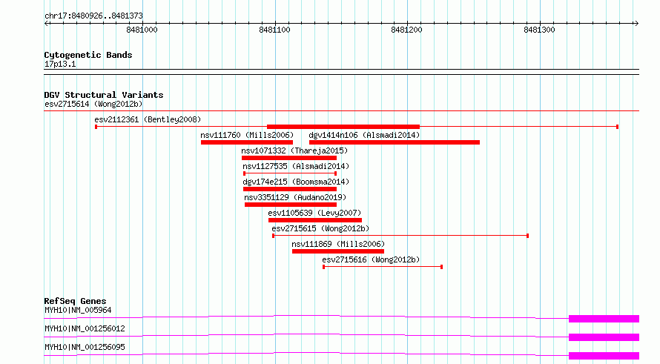Open the dgv1414n106 (Alsmadi2014) variant label
Viewport: 660px width, 364px height.
(x=364, y=135)
